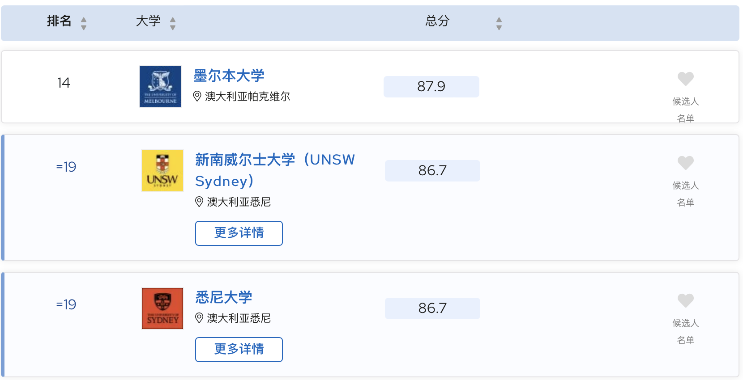Shortlist 墨尔本大学 with the heart icon

[x=685, y=79]
